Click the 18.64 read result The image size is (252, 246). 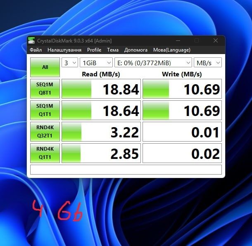(101, 110)
